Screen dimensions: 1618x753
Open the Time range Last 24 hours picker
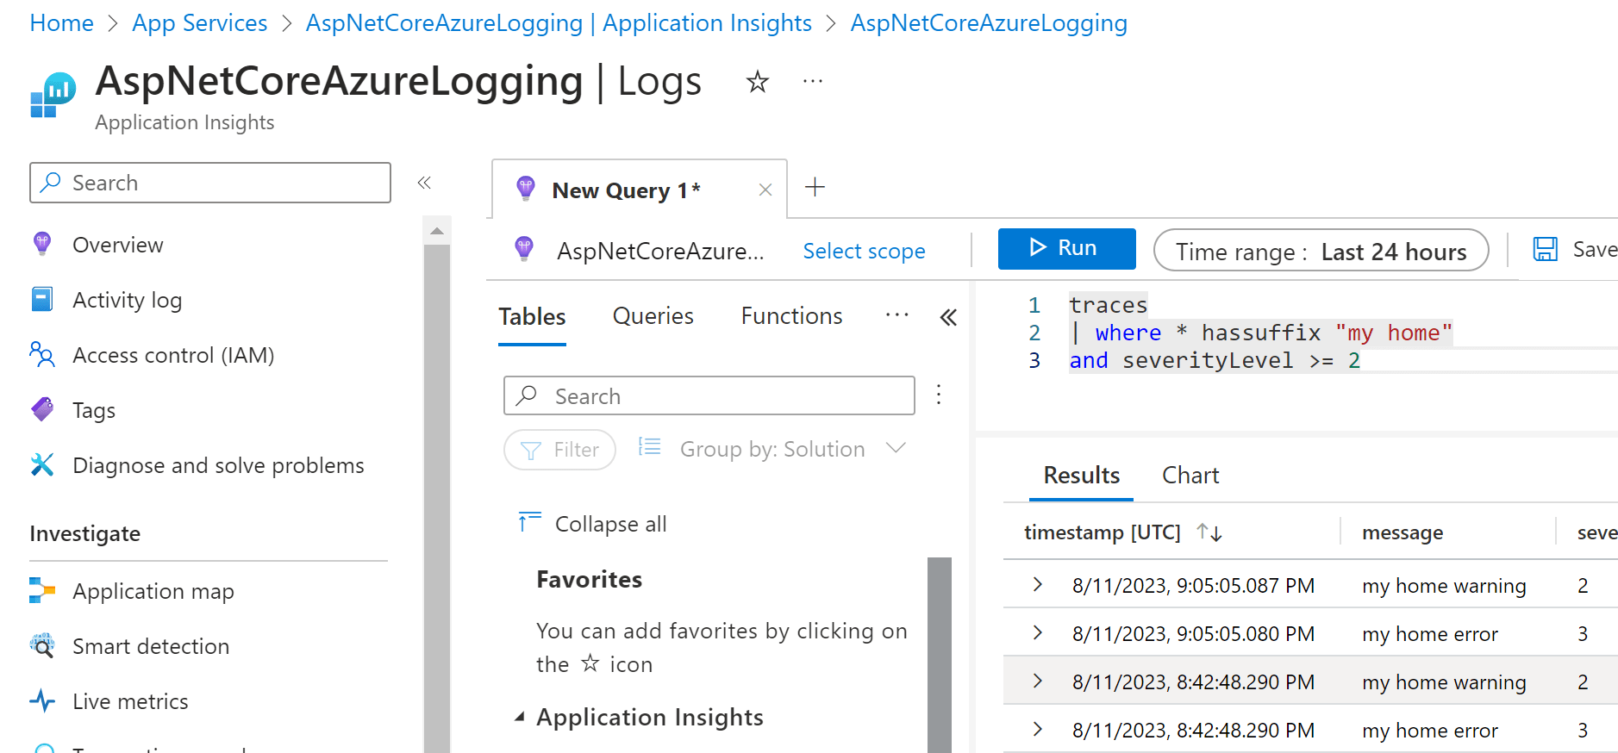click(1320, 251)
